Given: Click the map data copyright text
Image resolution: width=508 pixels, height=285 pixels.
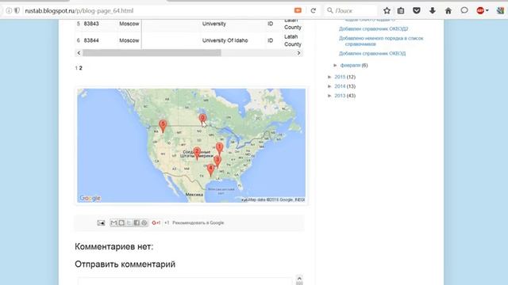Looking at the screenshot, I should (x=276, y=199).
